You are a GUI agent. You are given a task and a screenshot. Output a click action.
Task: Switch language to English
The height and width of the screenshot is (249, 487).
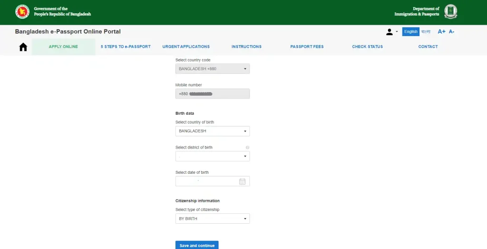click(410, 31)
